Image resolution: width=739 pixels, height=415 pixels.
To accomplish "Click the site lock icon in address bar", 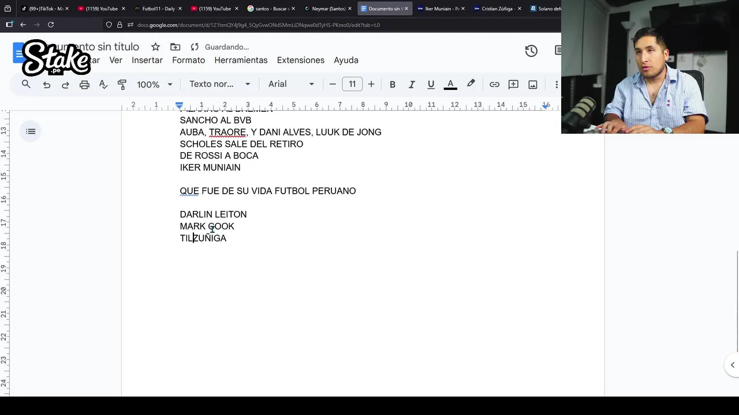I will point(120,25).
